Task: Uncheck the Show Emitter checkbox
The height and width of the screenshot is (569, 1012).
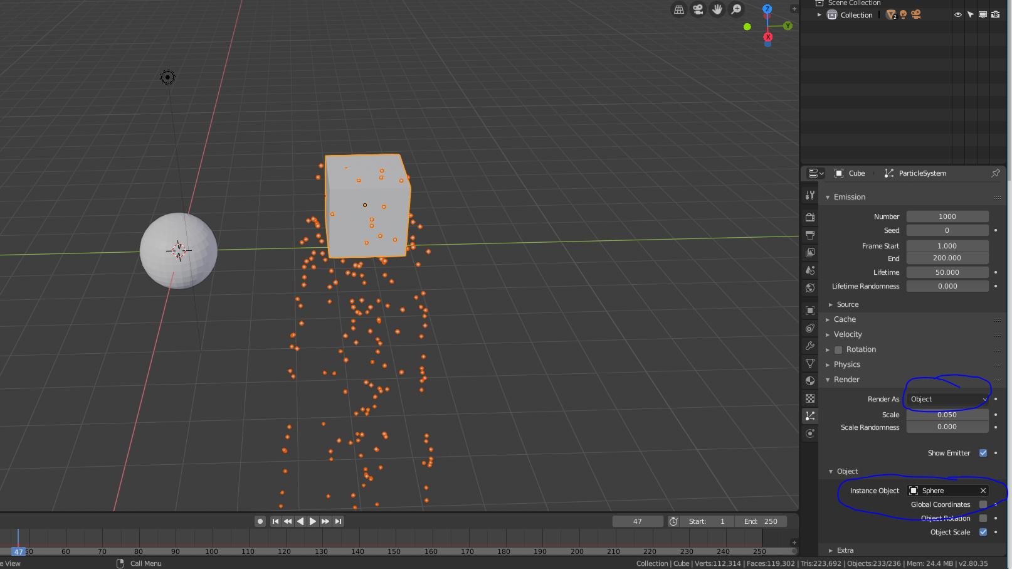Action: tap(983, 453)
